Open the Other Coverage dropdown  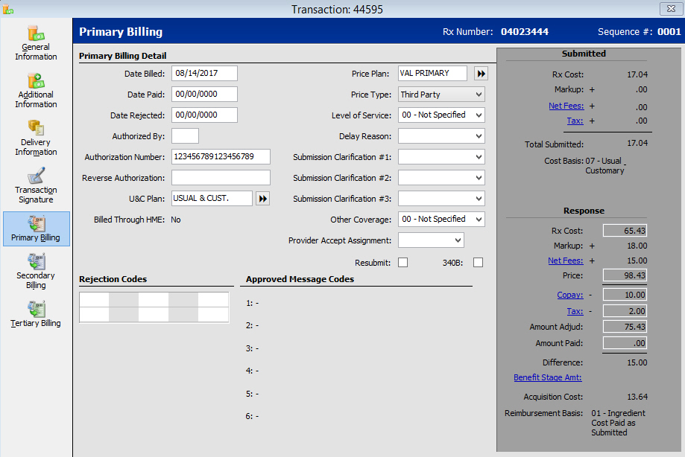477,219
